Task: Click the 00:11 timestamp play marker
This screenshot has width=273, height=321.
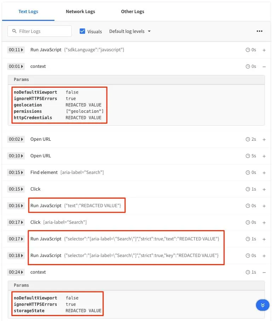Action: [x=16, y=50]
